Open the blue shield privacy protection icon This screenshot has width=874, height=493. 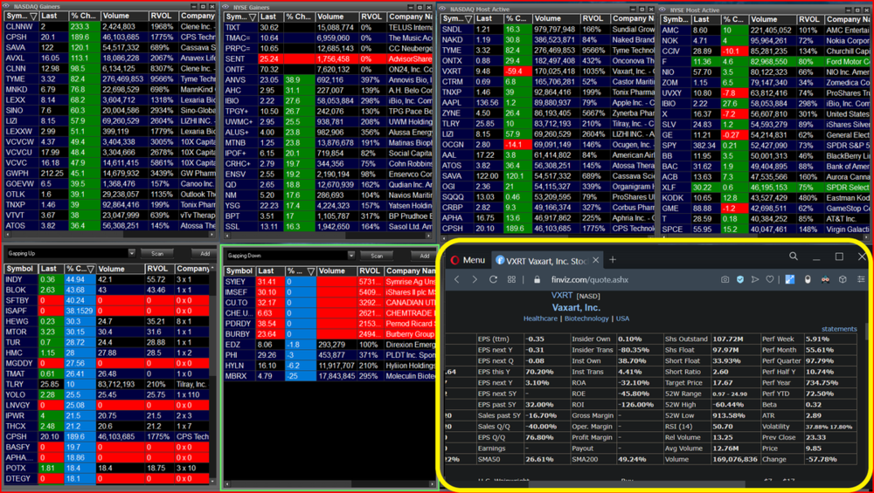740,280
